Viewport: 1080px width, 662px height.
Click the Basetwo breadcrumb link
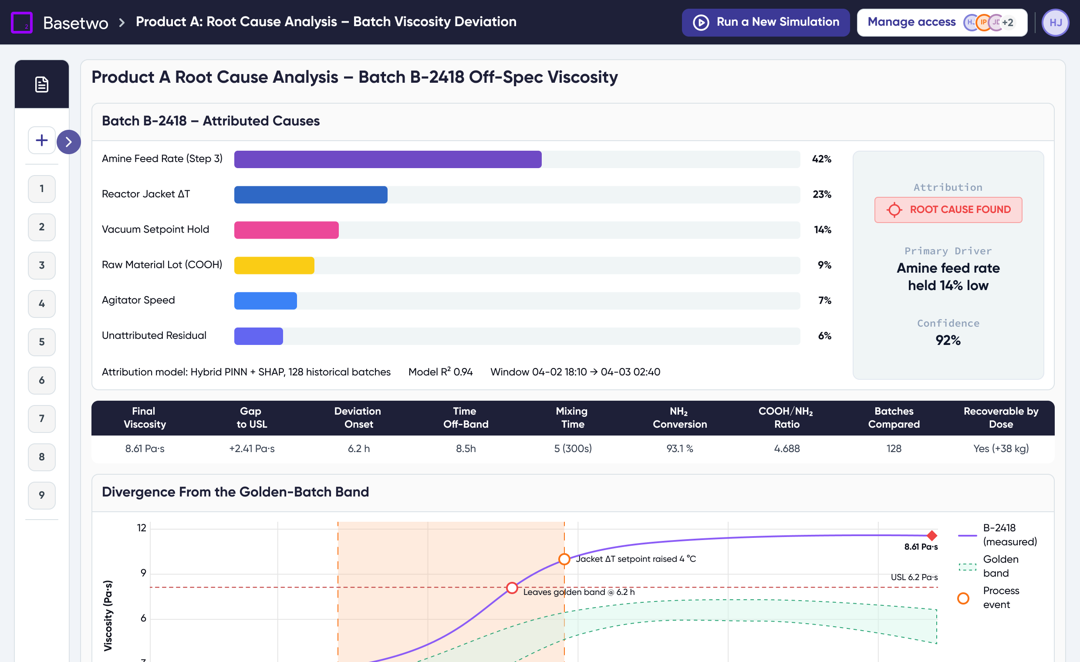click(x=75, y=22)
